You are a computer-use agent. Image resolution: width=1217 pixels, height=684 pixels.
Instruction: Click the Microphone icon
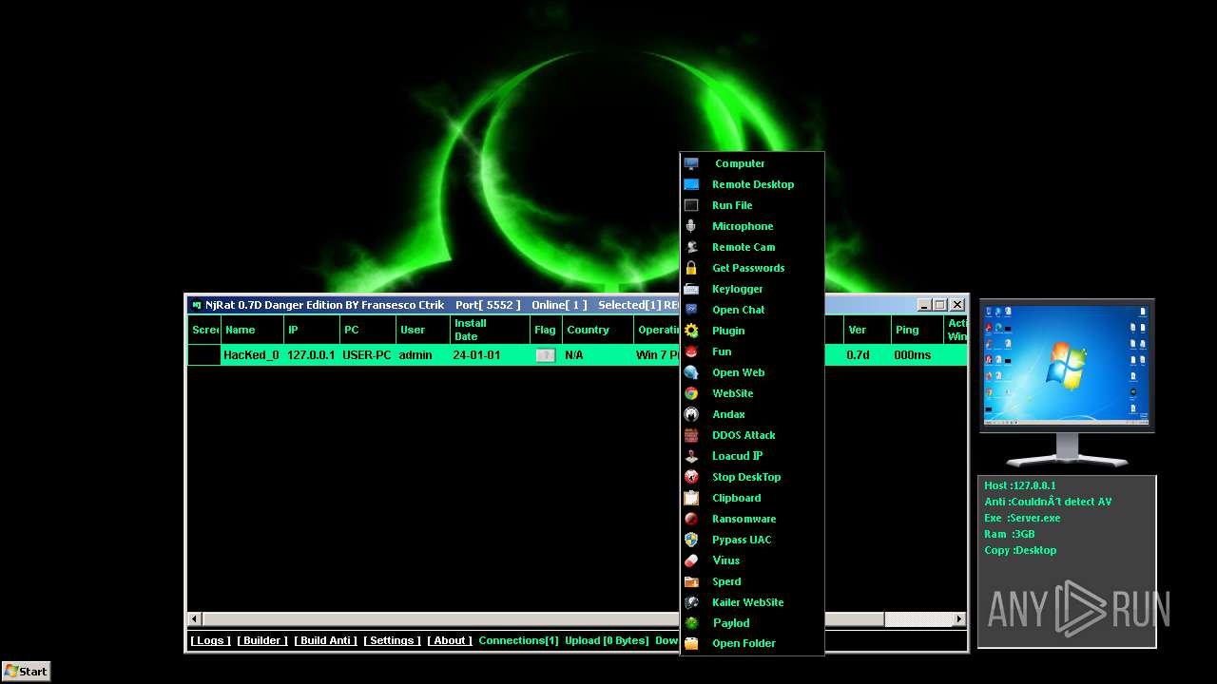691,226
